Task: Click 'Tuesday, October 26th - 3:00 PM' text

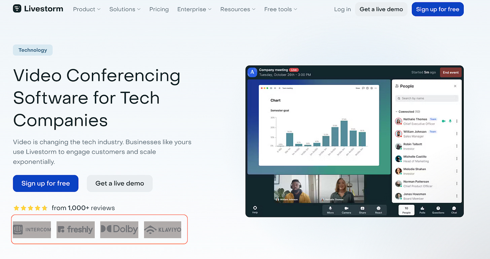Action: click(285, 75)
